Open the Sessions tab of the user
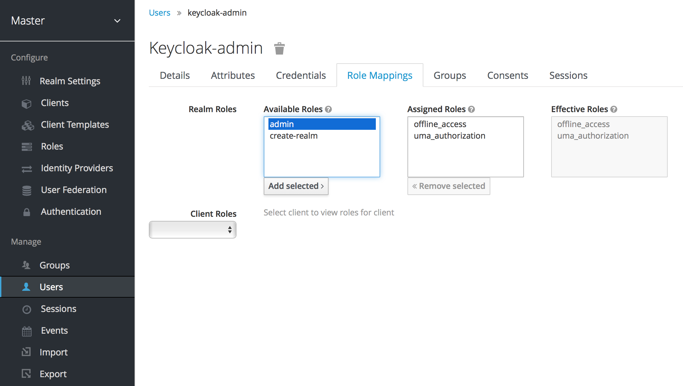 568,75
